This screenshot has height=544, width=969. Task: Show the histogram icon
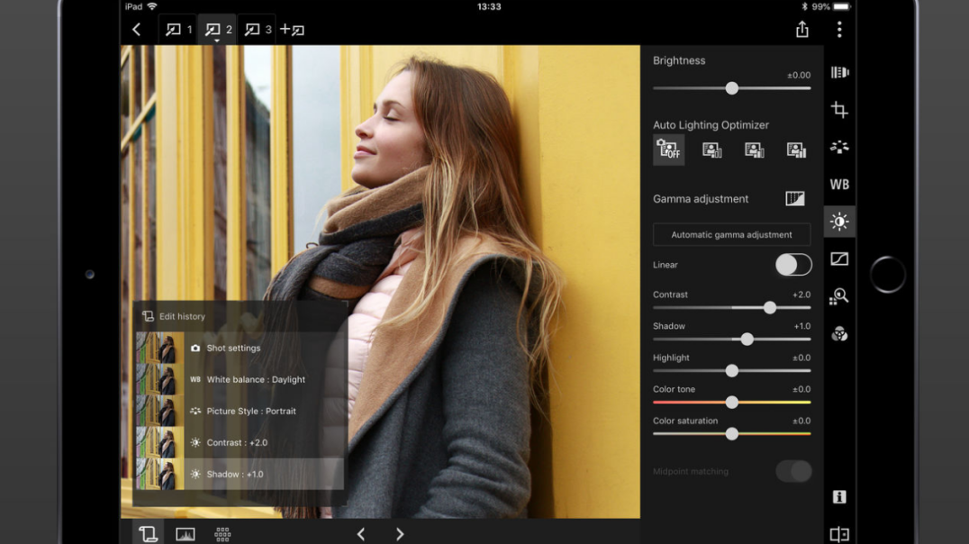186,534
